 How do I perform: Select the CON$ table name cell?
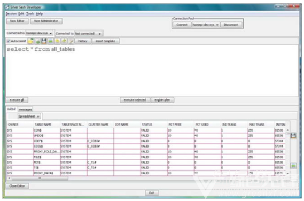tap(46, 130)
